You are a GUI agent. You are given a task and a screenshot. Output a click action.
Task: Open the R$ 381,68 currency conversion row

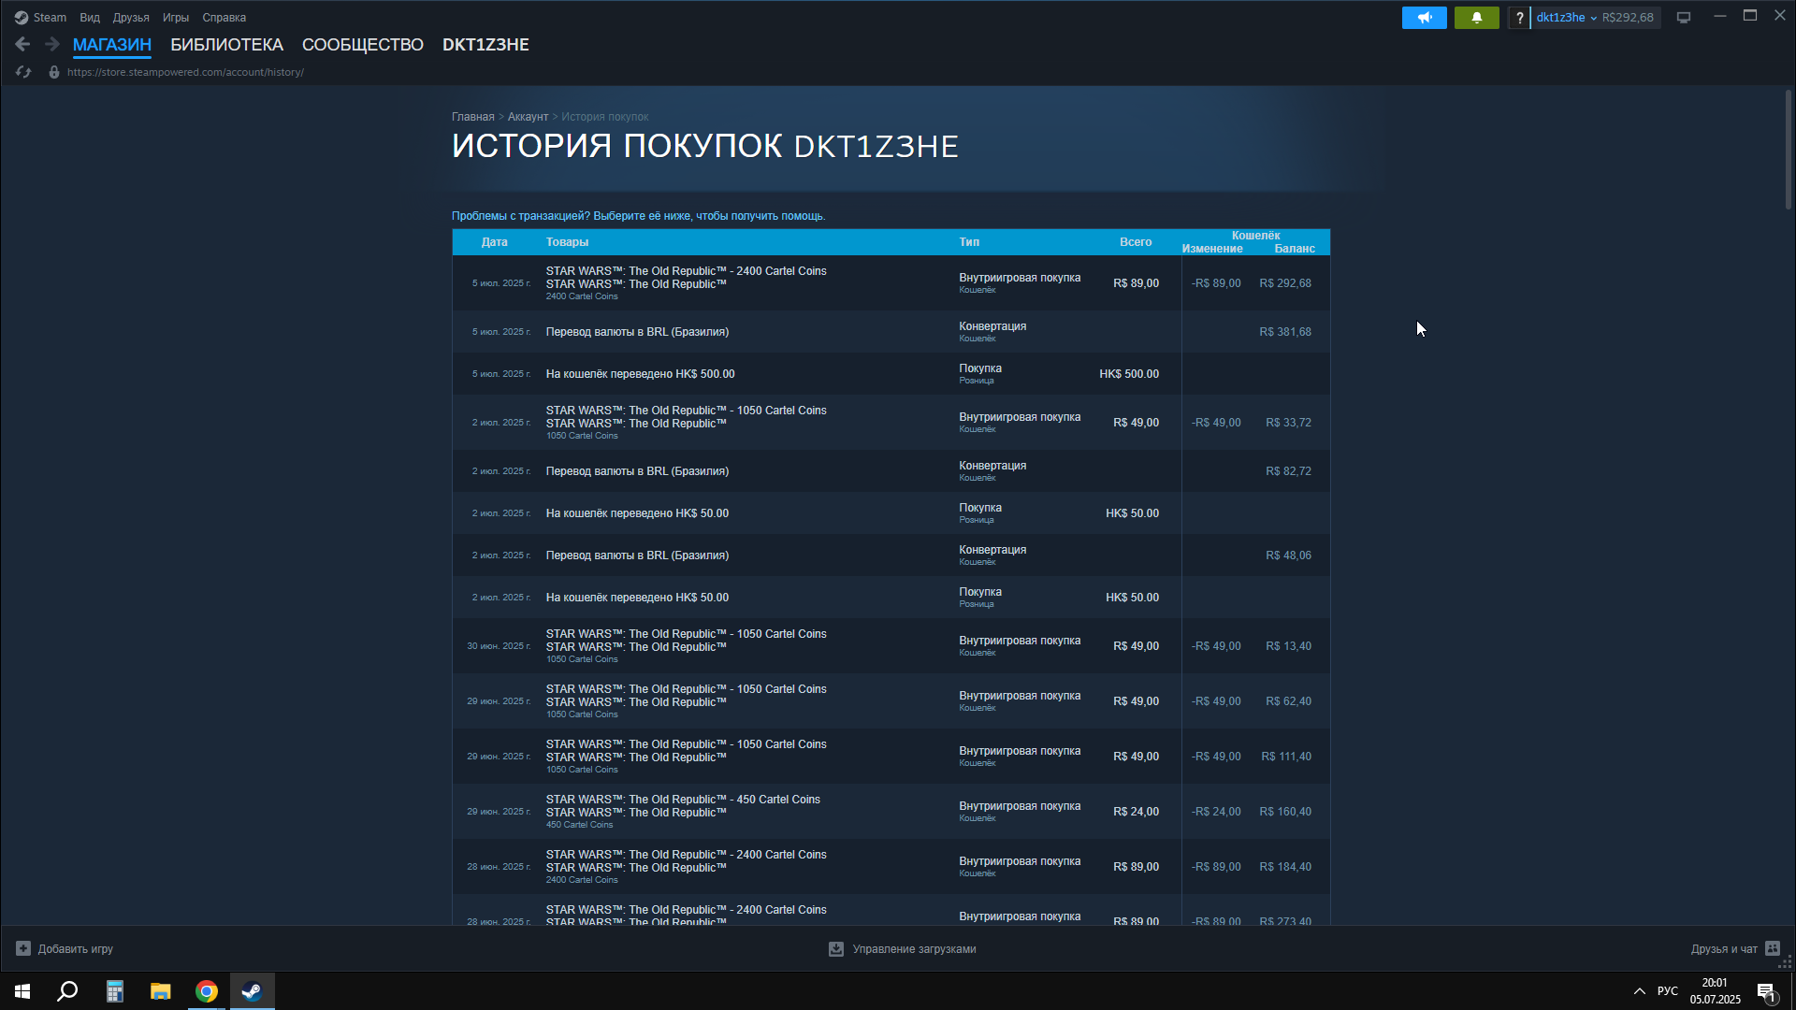(891, 332)
